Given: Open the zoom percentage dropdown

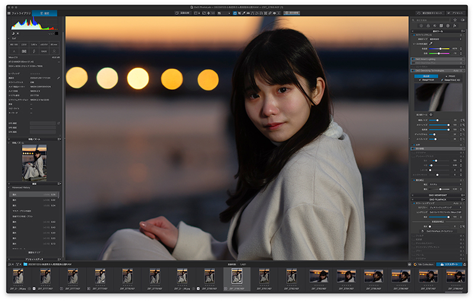Looking at the screenshot, I should pos(224,13).
